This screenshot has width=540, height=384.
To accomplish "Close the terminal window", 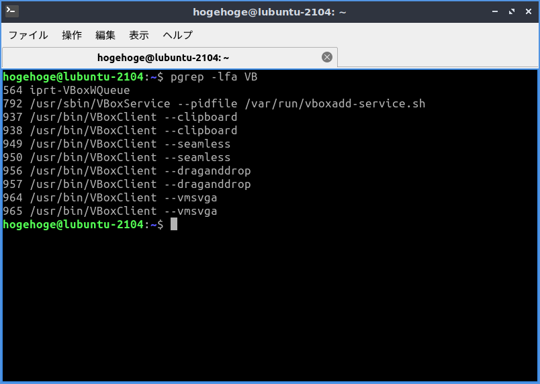I will coord(529,11).
